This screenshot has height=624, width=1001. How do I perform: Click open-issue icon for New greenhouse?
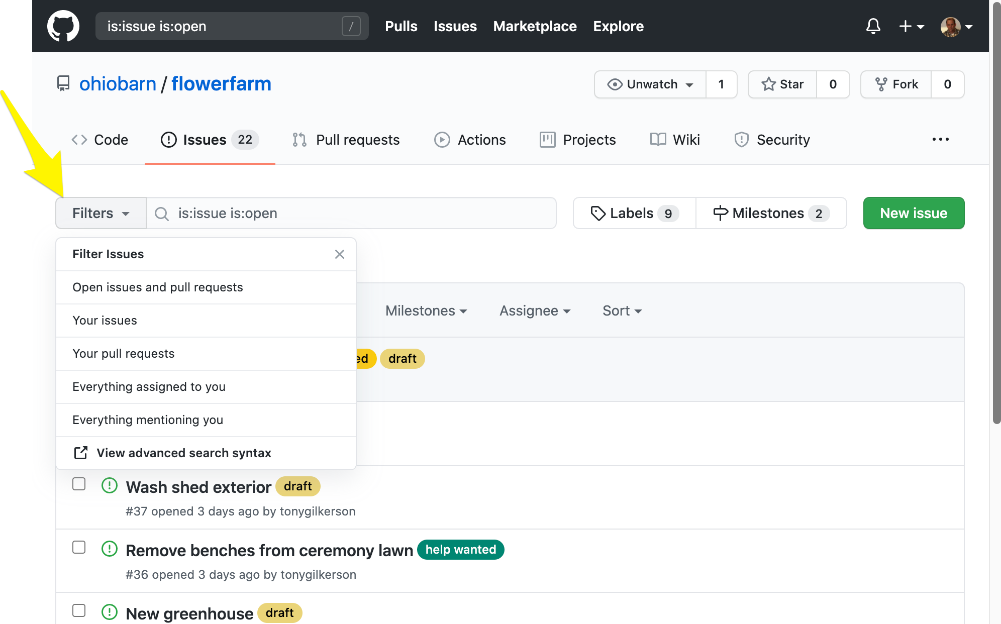coord(110,612)
